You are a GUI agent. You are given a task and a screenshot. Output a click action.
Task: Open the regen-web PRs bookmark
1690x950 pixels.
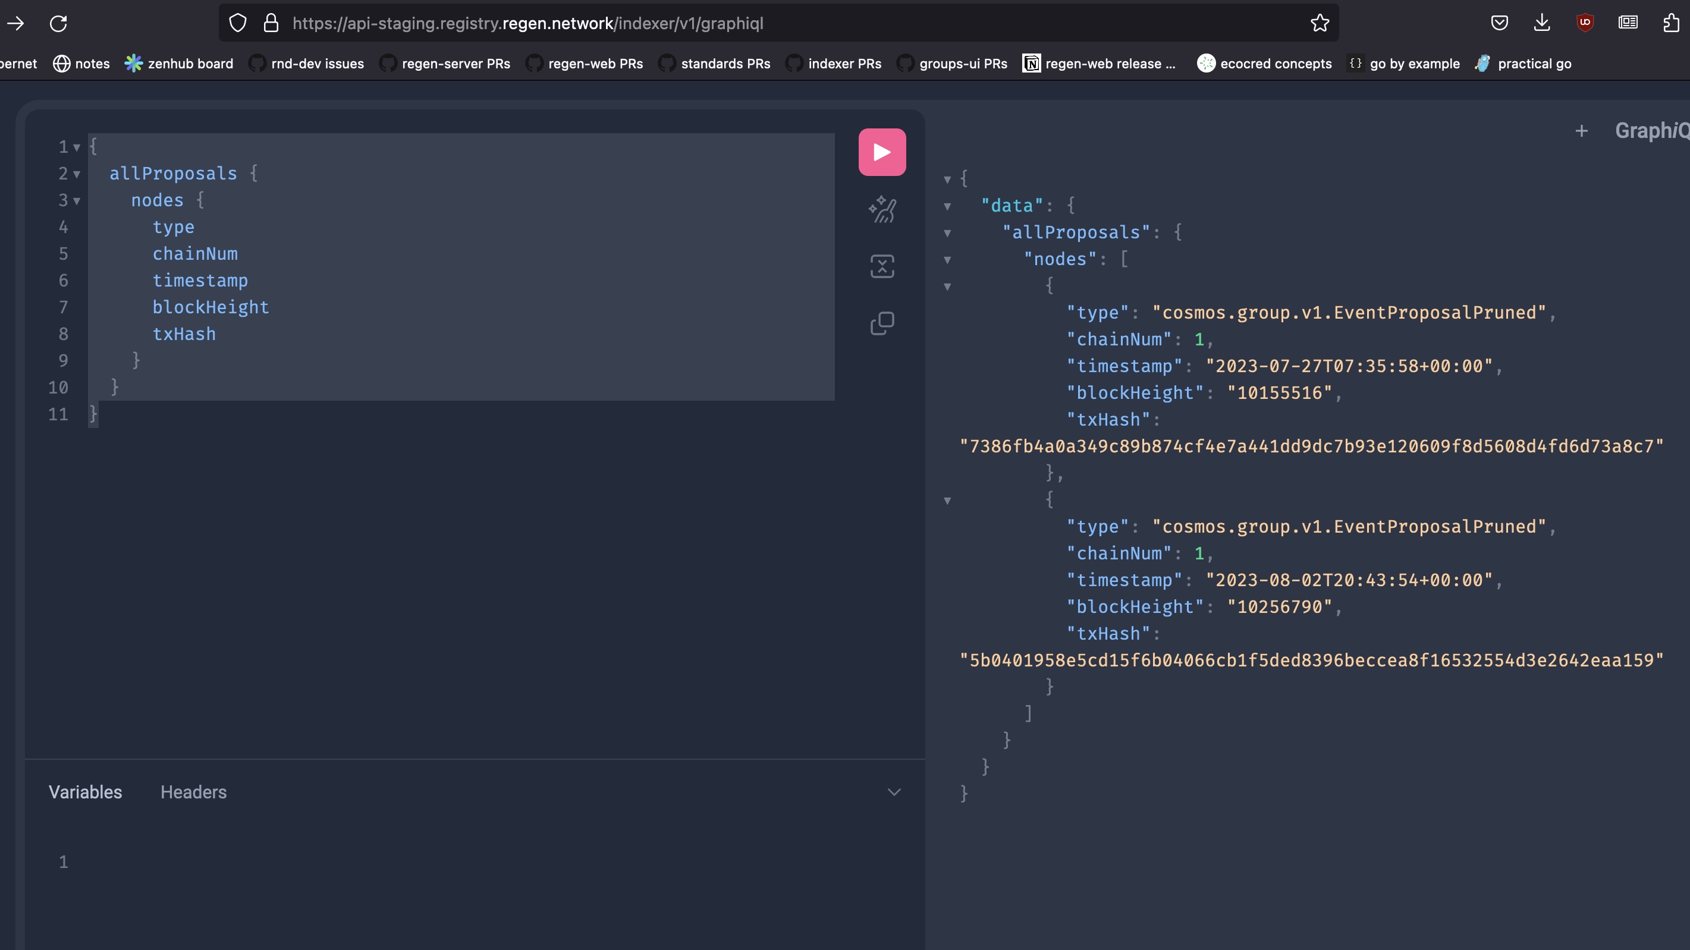pos(584,64)
